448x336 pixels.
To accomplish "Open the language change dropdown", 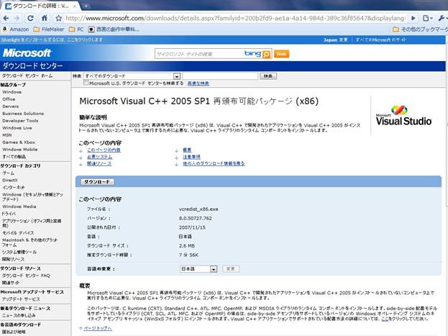I will (198, 269).
